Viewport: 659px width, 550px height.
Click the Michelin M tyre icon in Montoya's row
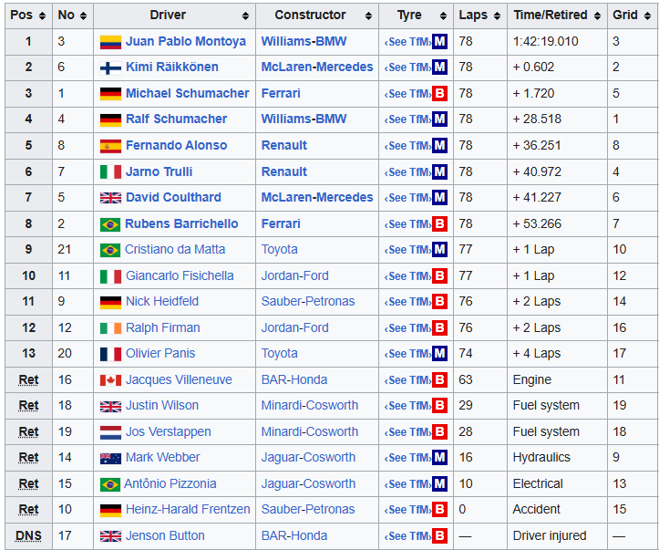point(439,42)
